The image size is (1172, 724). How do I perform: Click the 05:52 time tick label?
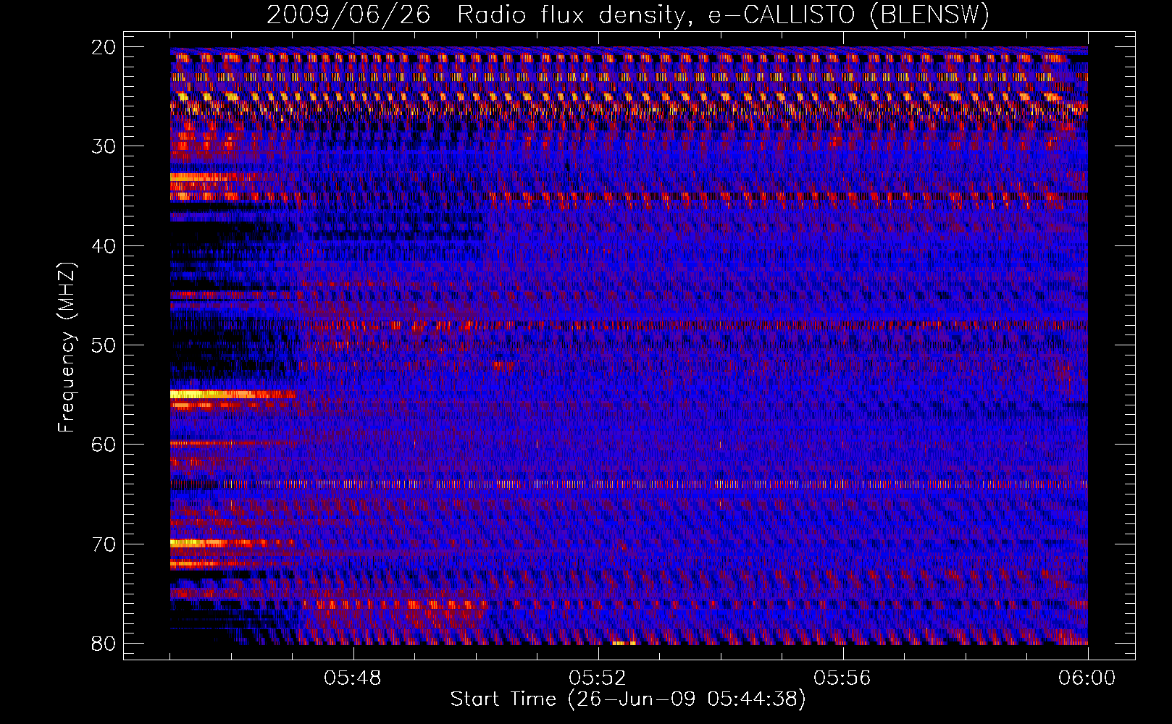[598, 678]
